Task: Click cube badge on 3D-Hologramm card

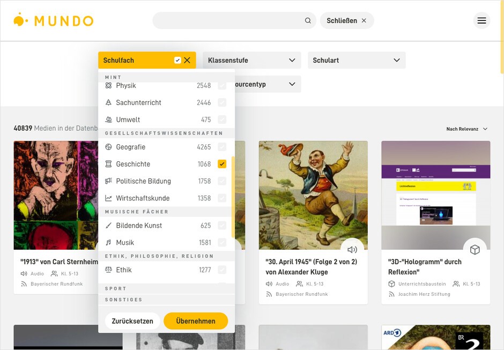Action: [x=475, y=250]
